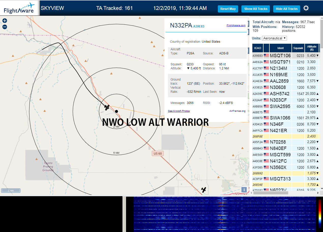Viewport: 323px width, 232px height.
Task: Zoom in the map with plus icon
Action: click(5, 21)
